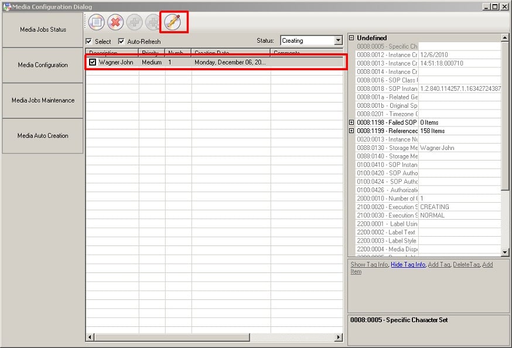512x348 pixels.
Task: Open the Media Jobs Status tab
Action: [x=43, y=30]
